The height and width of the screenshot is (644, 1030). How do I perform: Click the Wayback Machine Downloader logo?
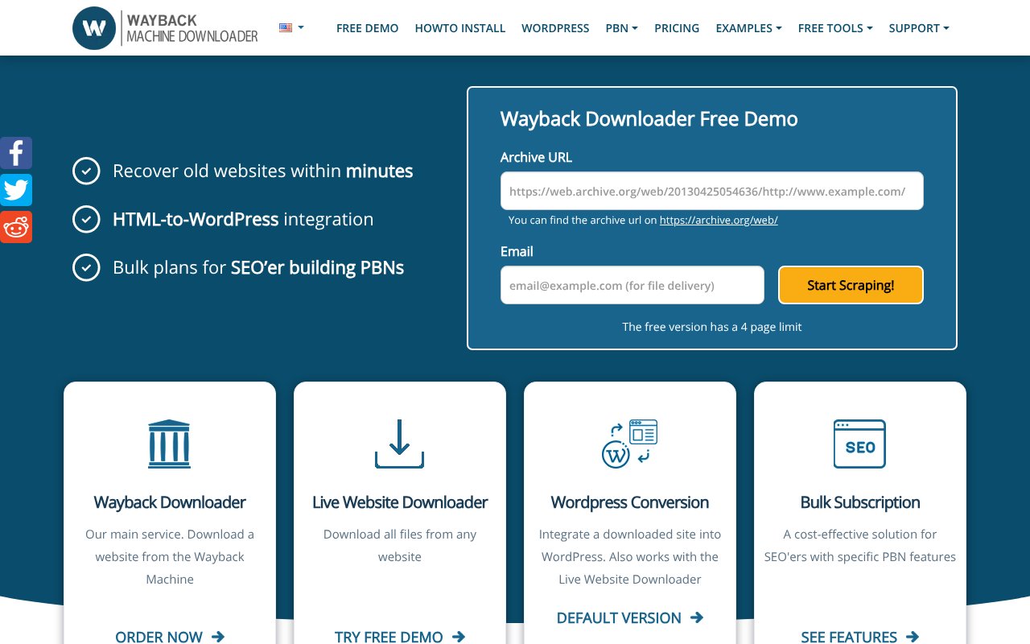pos(164,27)
